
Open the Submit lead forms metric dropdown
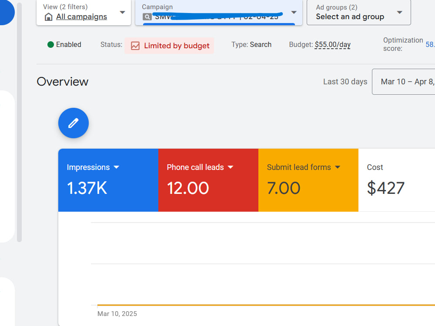pyautogui.click(x=338, y=167)
